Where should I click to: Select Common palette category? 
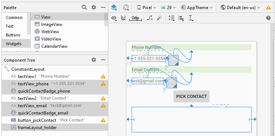[14, 18]
